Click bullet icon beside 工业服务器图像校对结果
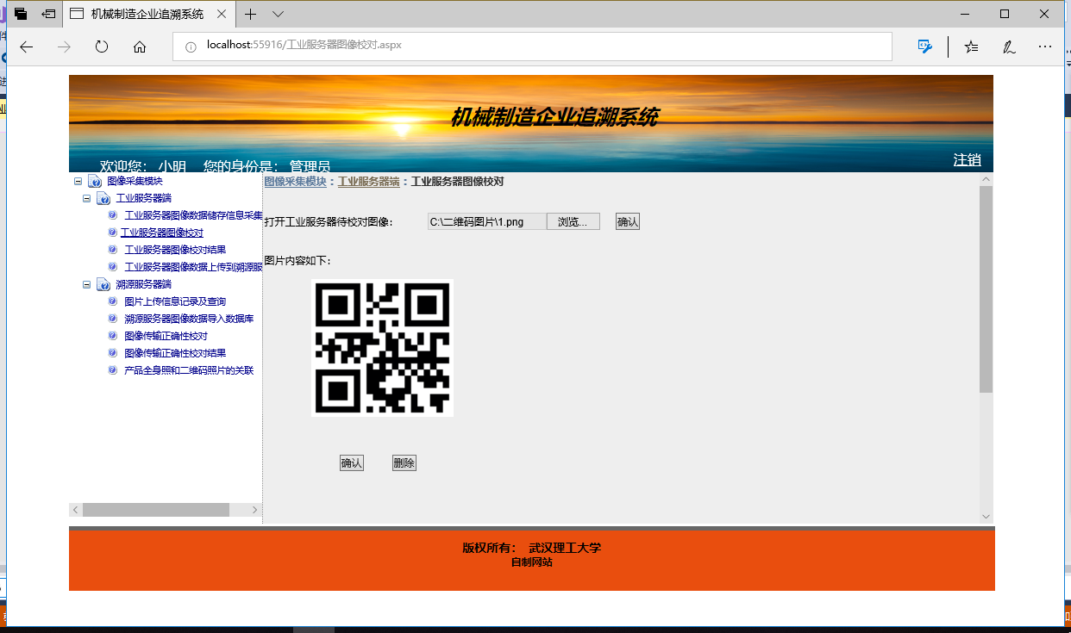The width and height of the screenshot is (1071, 633). (113, 250)
